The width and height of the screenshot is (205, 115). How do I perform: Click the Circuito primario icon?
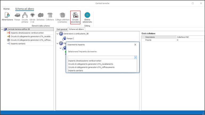tap(25, 15)
